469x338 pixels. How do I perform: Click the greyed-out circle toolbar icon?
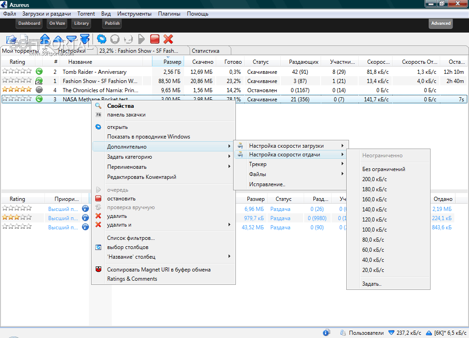pyautogui.click(x=115, y=39)
